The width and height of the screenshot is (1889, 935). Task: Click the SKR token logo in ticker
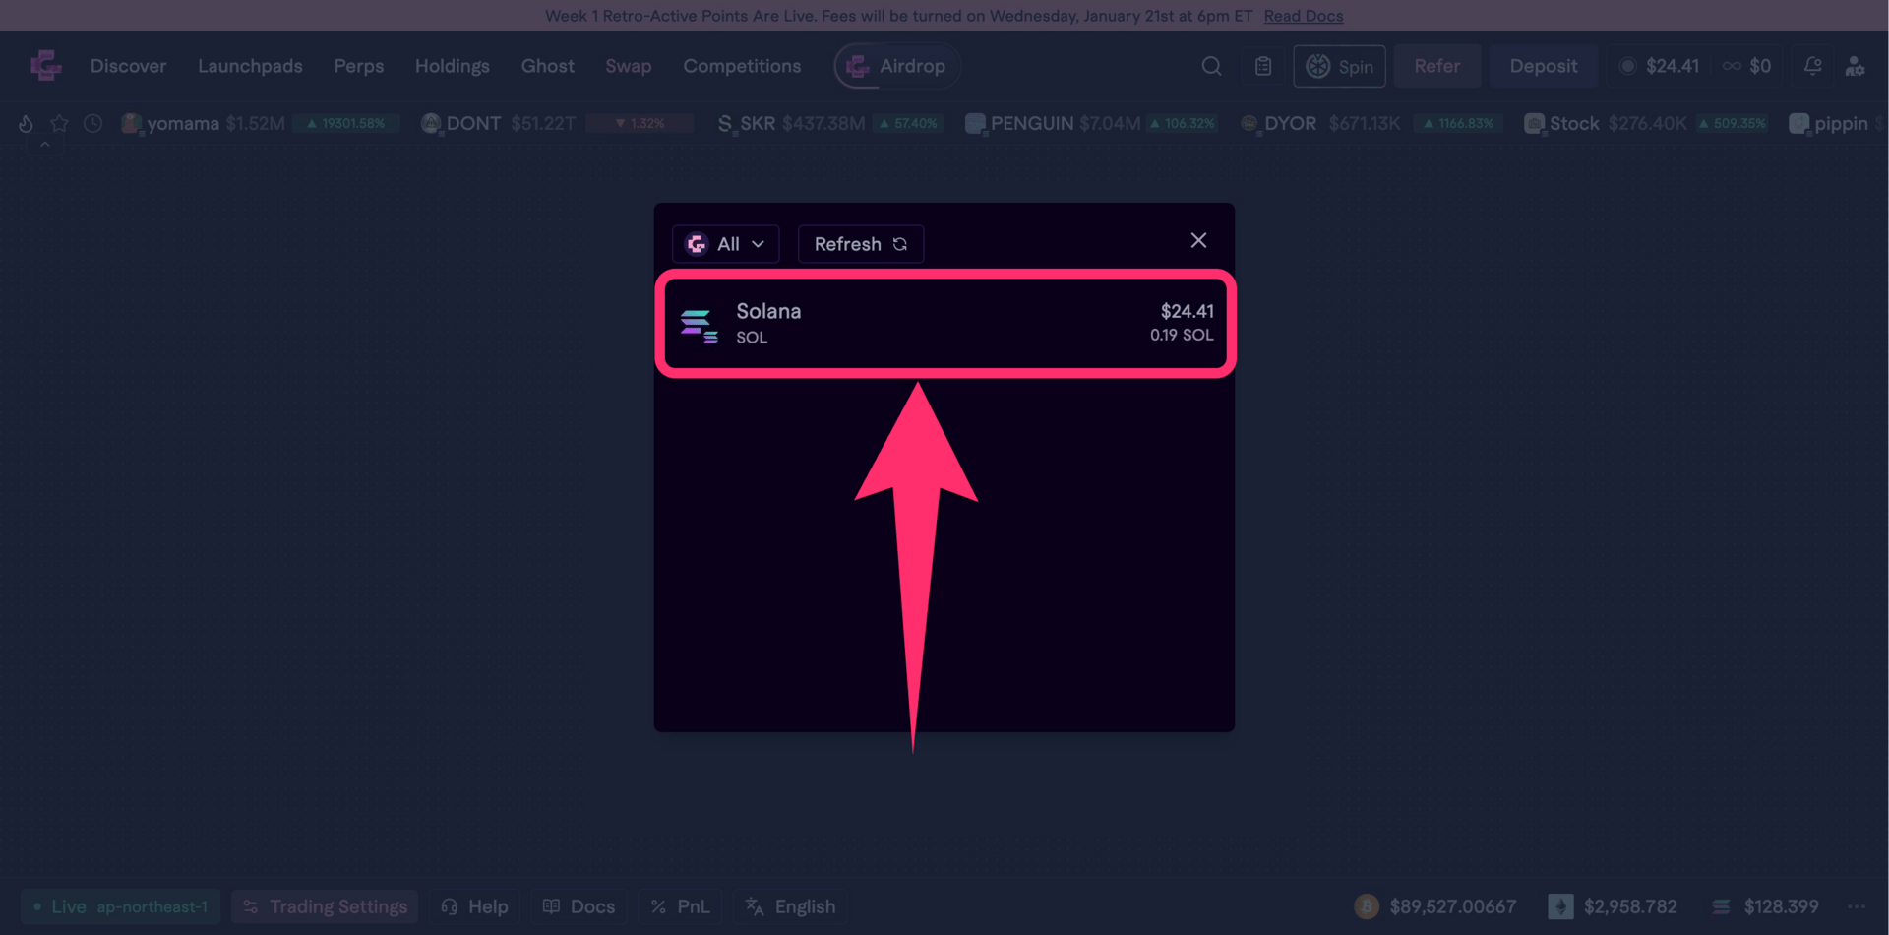[725, 123]
